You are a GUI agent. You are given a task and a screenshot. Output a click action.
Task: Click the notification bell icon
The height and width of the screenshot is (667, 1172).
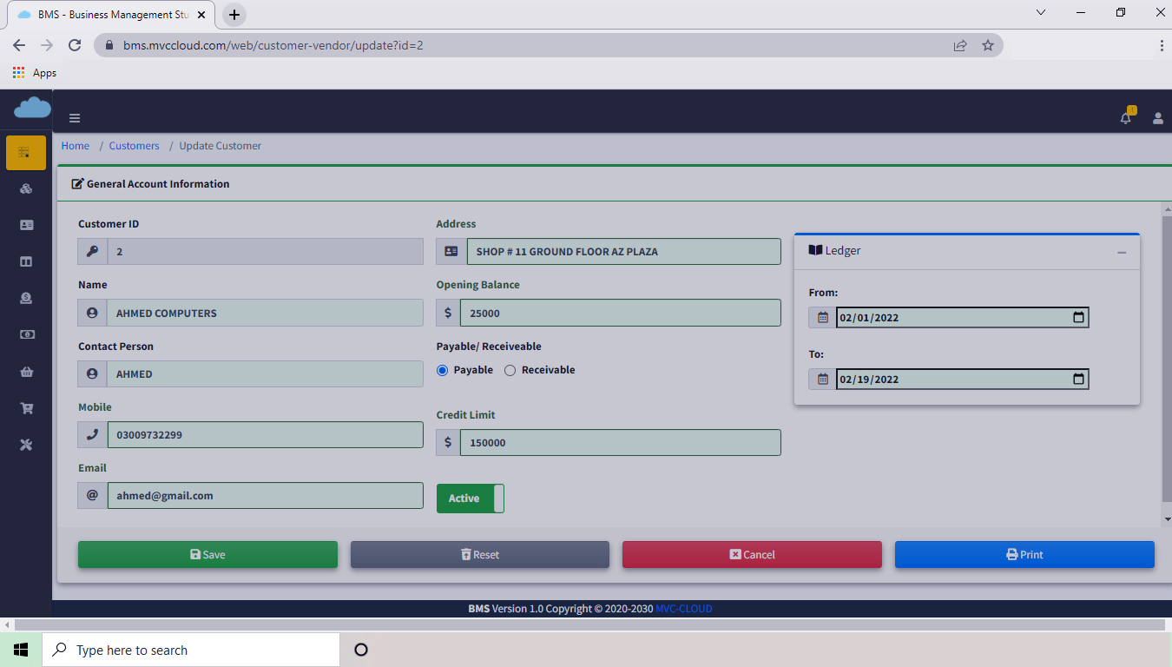point(1125,118)
